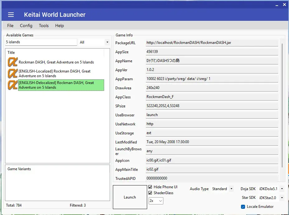Screen dimensions: 289x215
Task: Click the AppName field value
Action: pos(212,61)
